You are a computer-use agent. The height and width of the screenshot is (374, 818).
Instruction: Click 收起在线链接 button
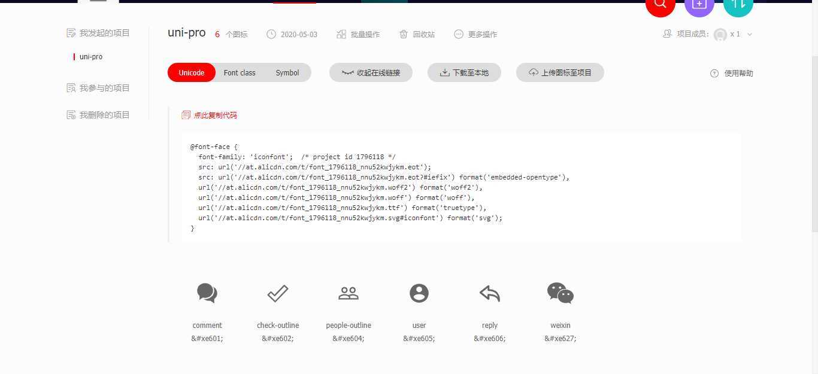371,72
